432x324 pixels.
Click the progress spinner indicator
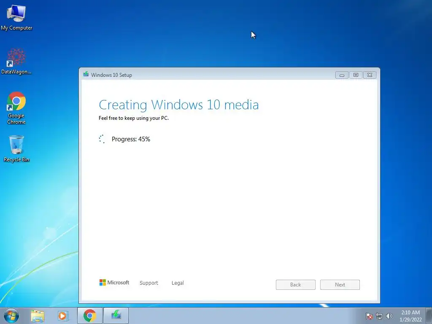click(x=102, y=139)
